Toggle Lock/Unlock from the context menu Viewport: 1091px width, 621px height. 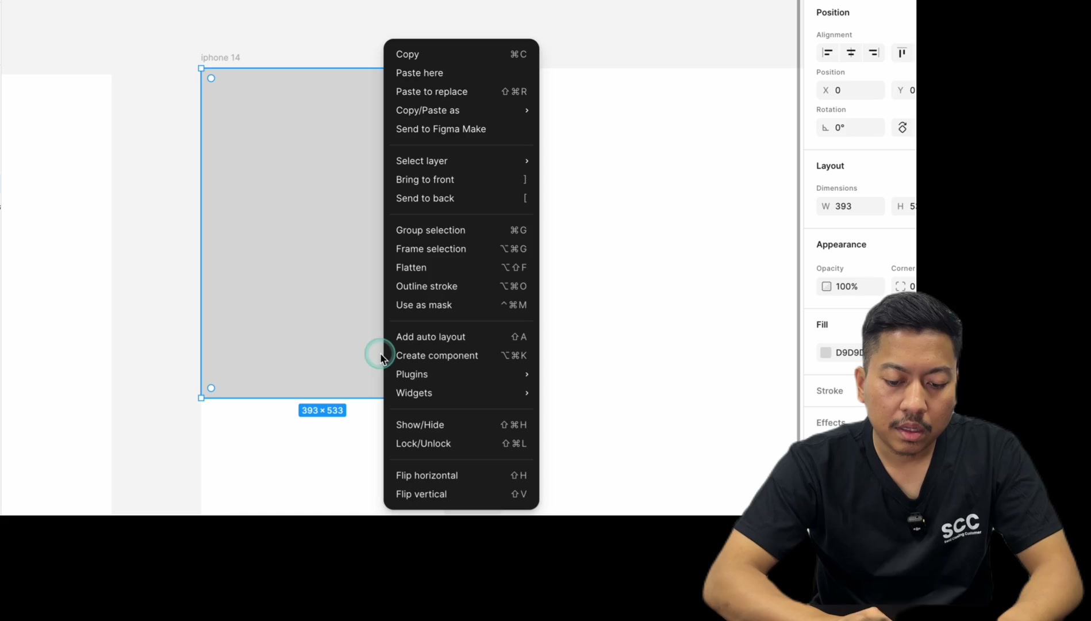(x=461, y=443)
